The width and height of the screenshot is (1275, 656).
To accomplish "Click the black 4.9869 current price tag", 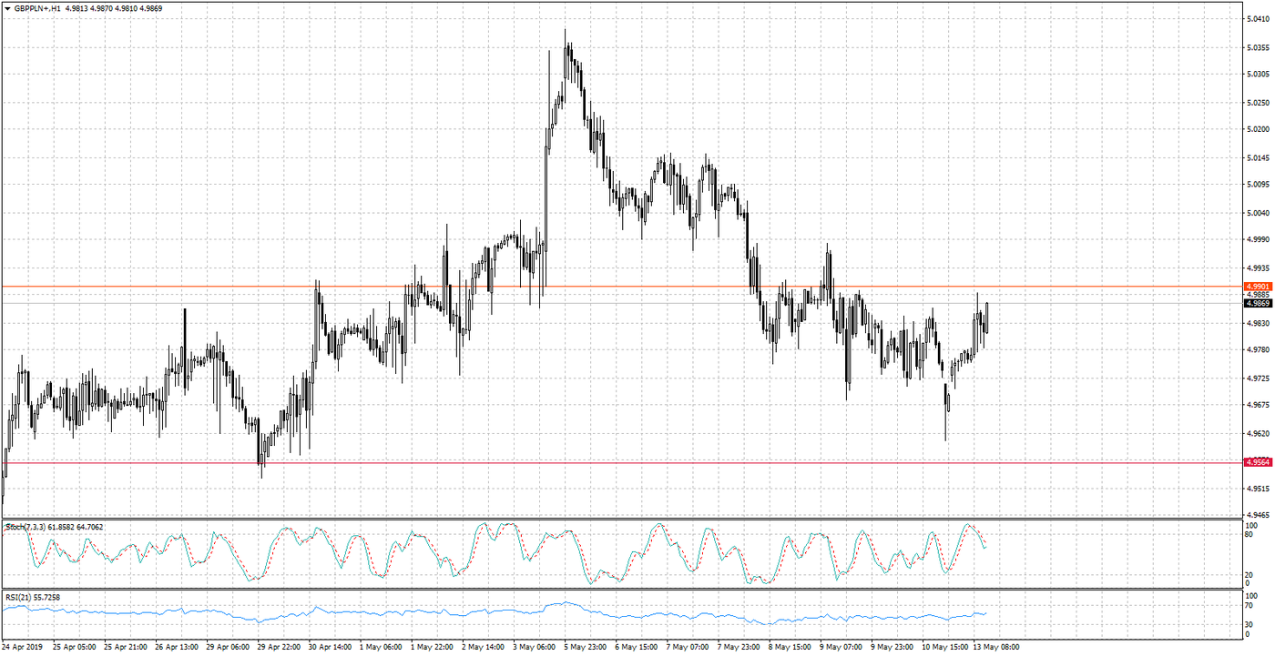I will pos(1257,304).
